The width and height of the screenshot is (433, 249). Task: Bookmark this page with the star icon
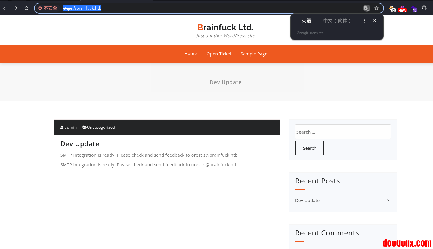click(376, 8)
